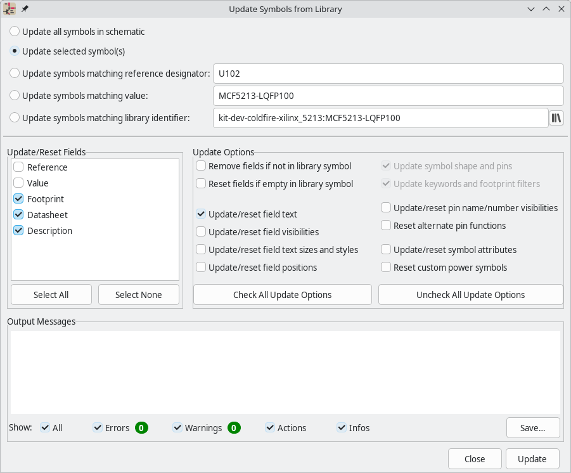Image resolution: width=571 pixels, height=473 pixels.
Task: Open the symbol library browser icon
Action: pos(556,118)
